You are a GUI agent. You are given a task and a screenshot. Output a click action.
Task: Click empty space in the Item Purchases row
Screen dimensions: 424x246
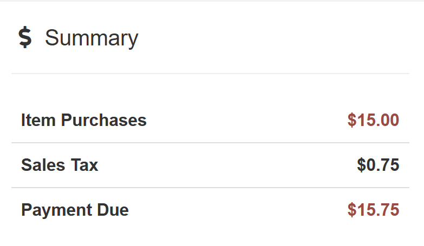point(244,120)
